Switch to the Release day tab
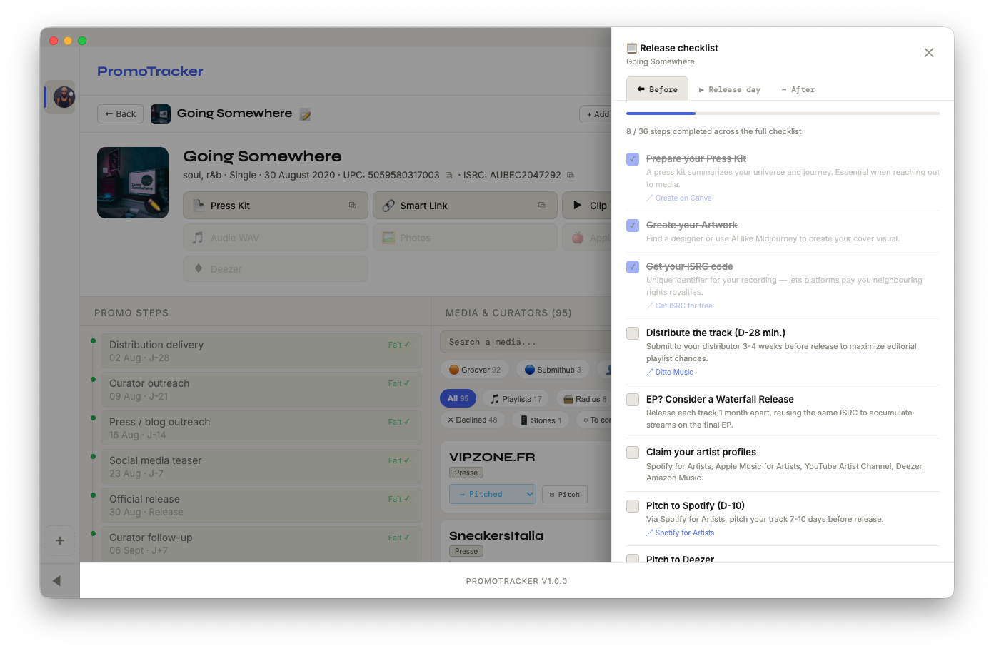 [729, 89]
